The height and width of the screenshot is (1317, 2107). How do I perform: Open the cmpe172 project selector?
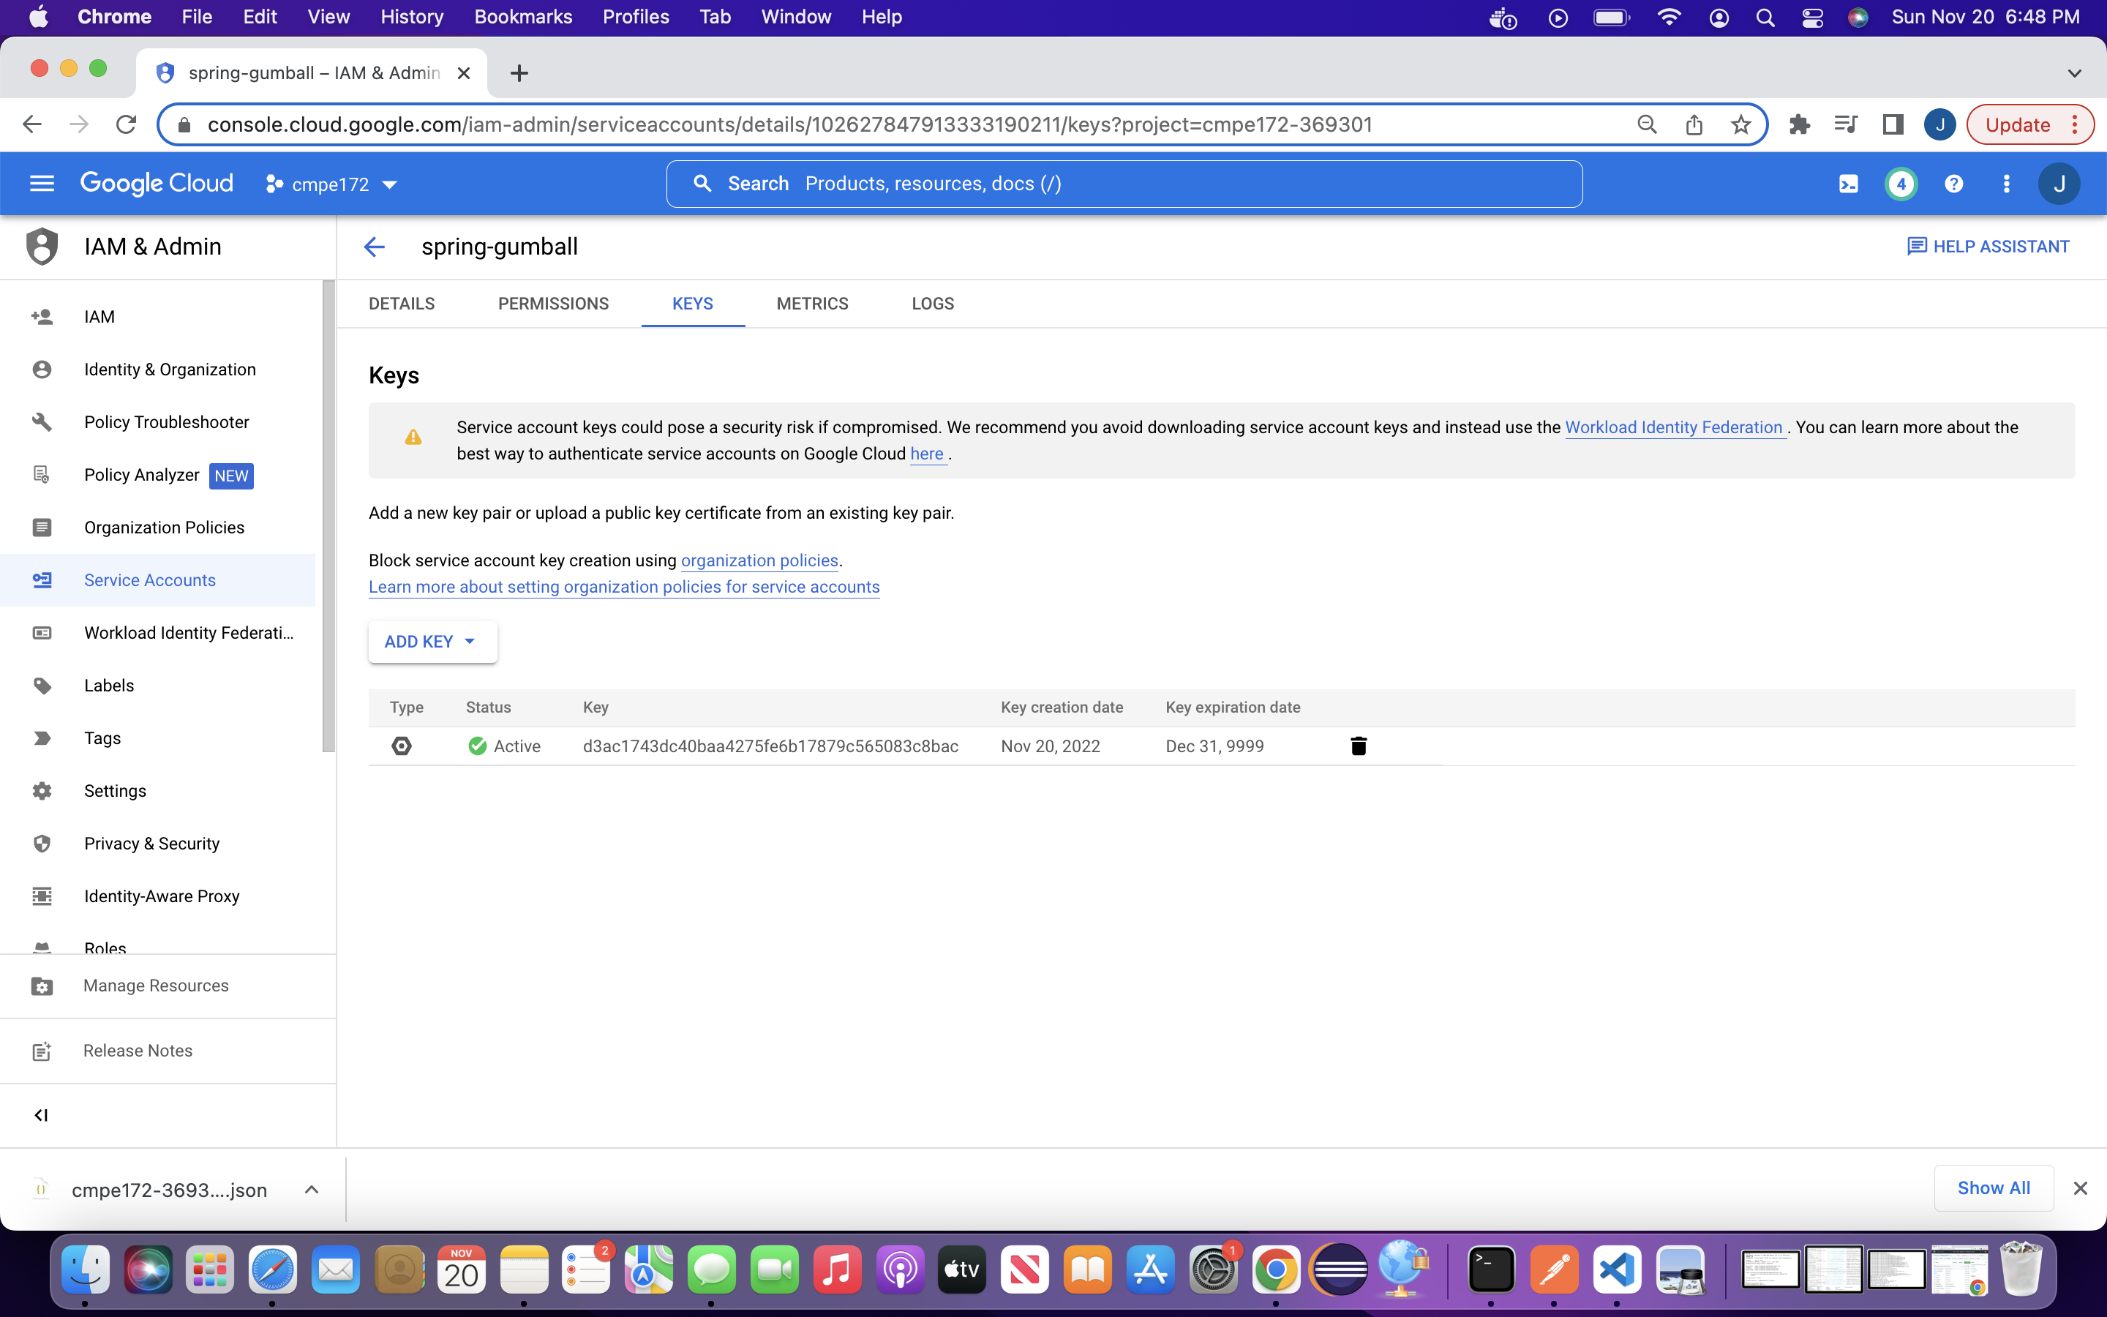331,184
